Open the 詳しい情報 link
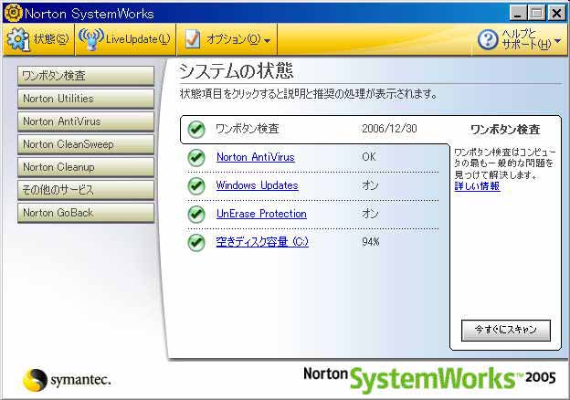The image size is (570, 400). click(477, 186)
